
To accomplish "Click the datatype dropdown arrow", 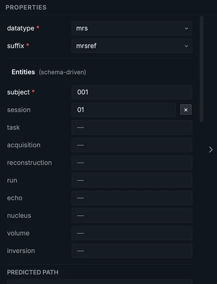I will coord(186,28).
